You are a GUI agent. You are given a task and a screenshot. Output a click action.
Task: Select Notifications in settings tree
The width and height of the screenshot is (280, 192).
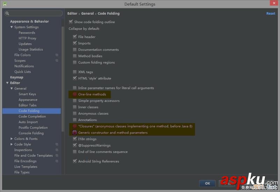coord(24,66)
